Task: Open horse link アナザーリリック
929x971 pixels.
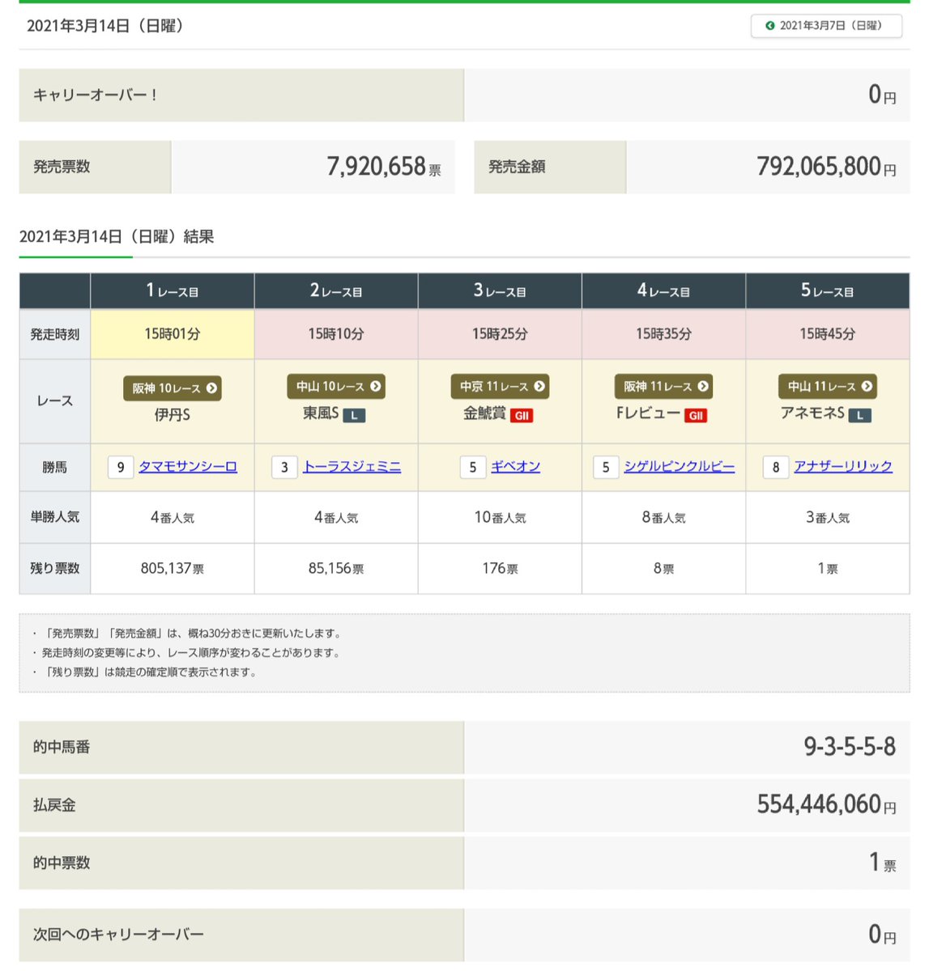Action: pos(843,467)
